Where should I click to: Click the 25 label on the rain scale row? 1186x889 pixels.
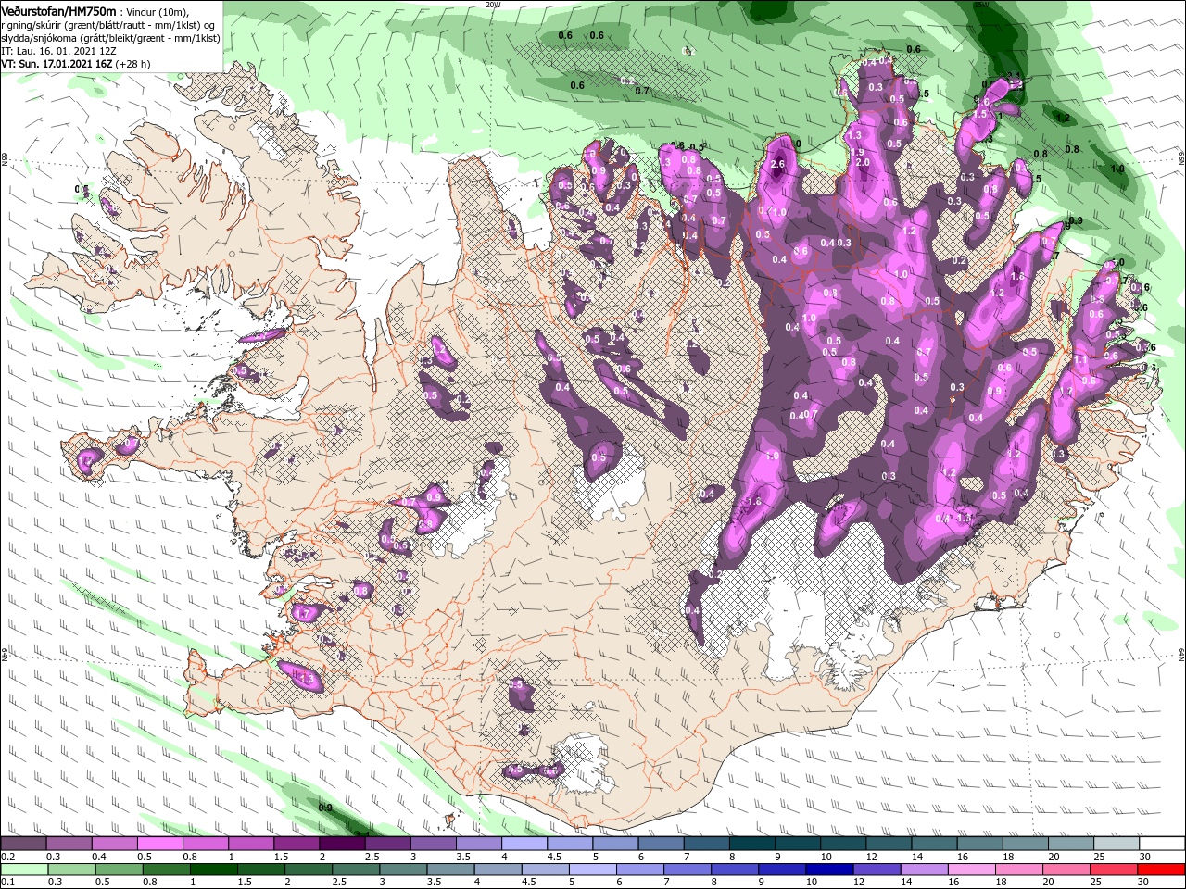coord(1097,883)
